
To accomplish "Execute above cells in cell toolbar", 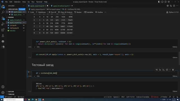I will point(160,70).
